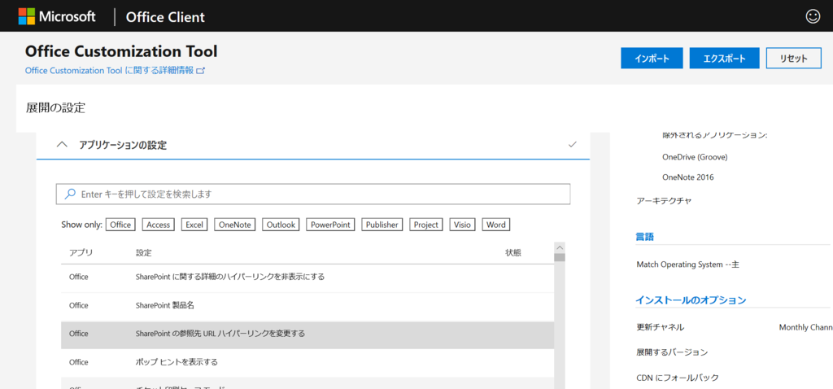Collapse the アプリケーションの設定 section chevron
The image size is (833, 389).
(x=62, y=145)
